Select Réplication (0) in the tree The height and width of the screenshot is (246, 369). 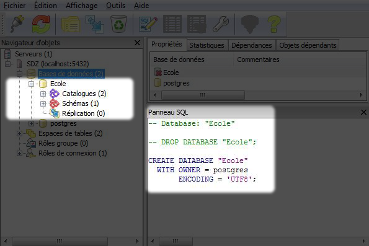83,113
